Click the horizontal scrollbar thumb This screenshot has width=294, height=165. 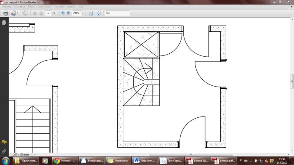pos(191,155)
